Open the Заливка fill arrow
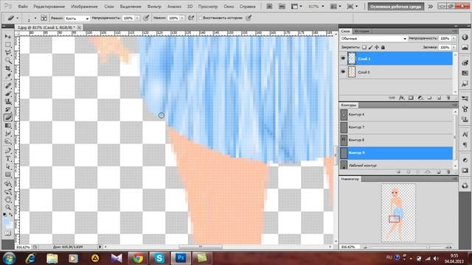Screen dimensions: 472x265 point(454,47)
